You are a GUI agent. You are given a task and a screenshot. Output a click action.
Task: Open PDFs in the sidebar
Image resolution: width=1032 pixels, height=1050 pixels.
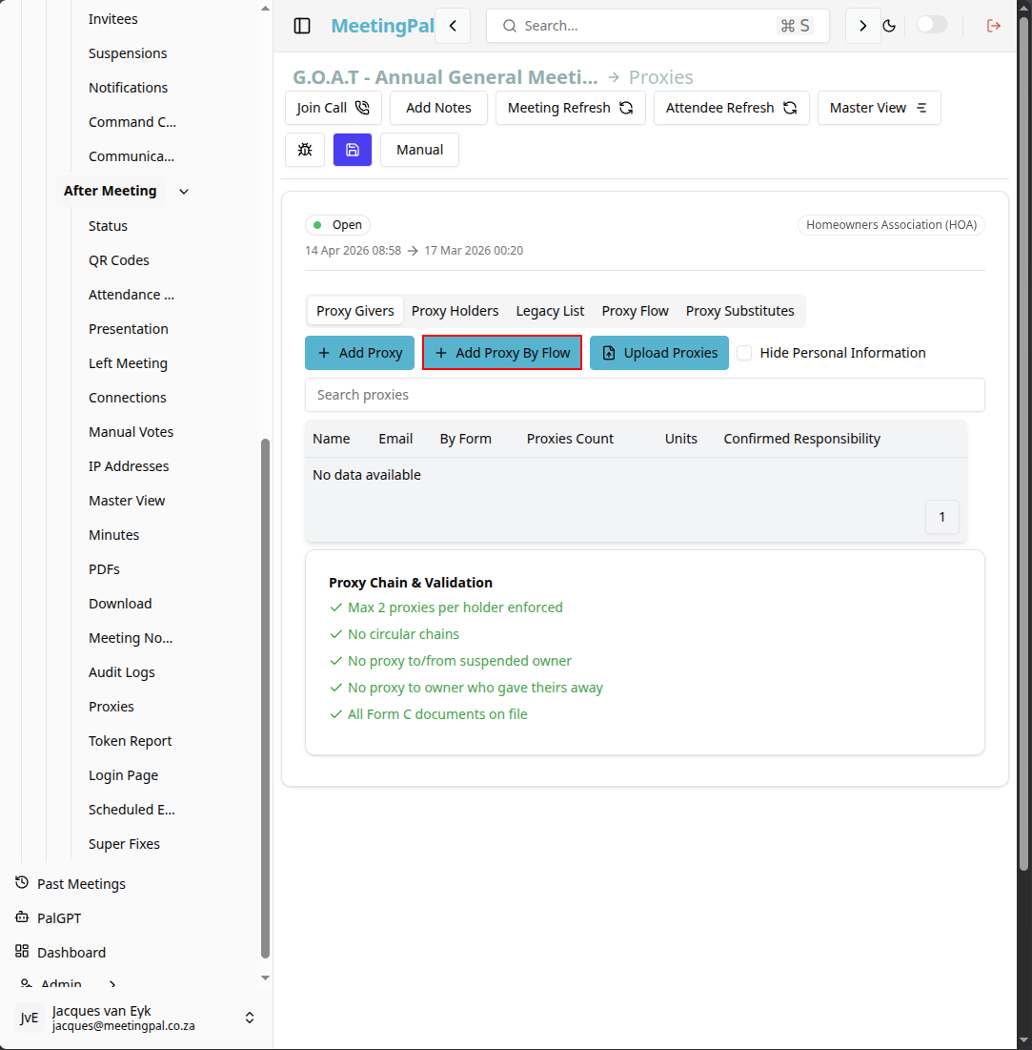coord(104,569)
